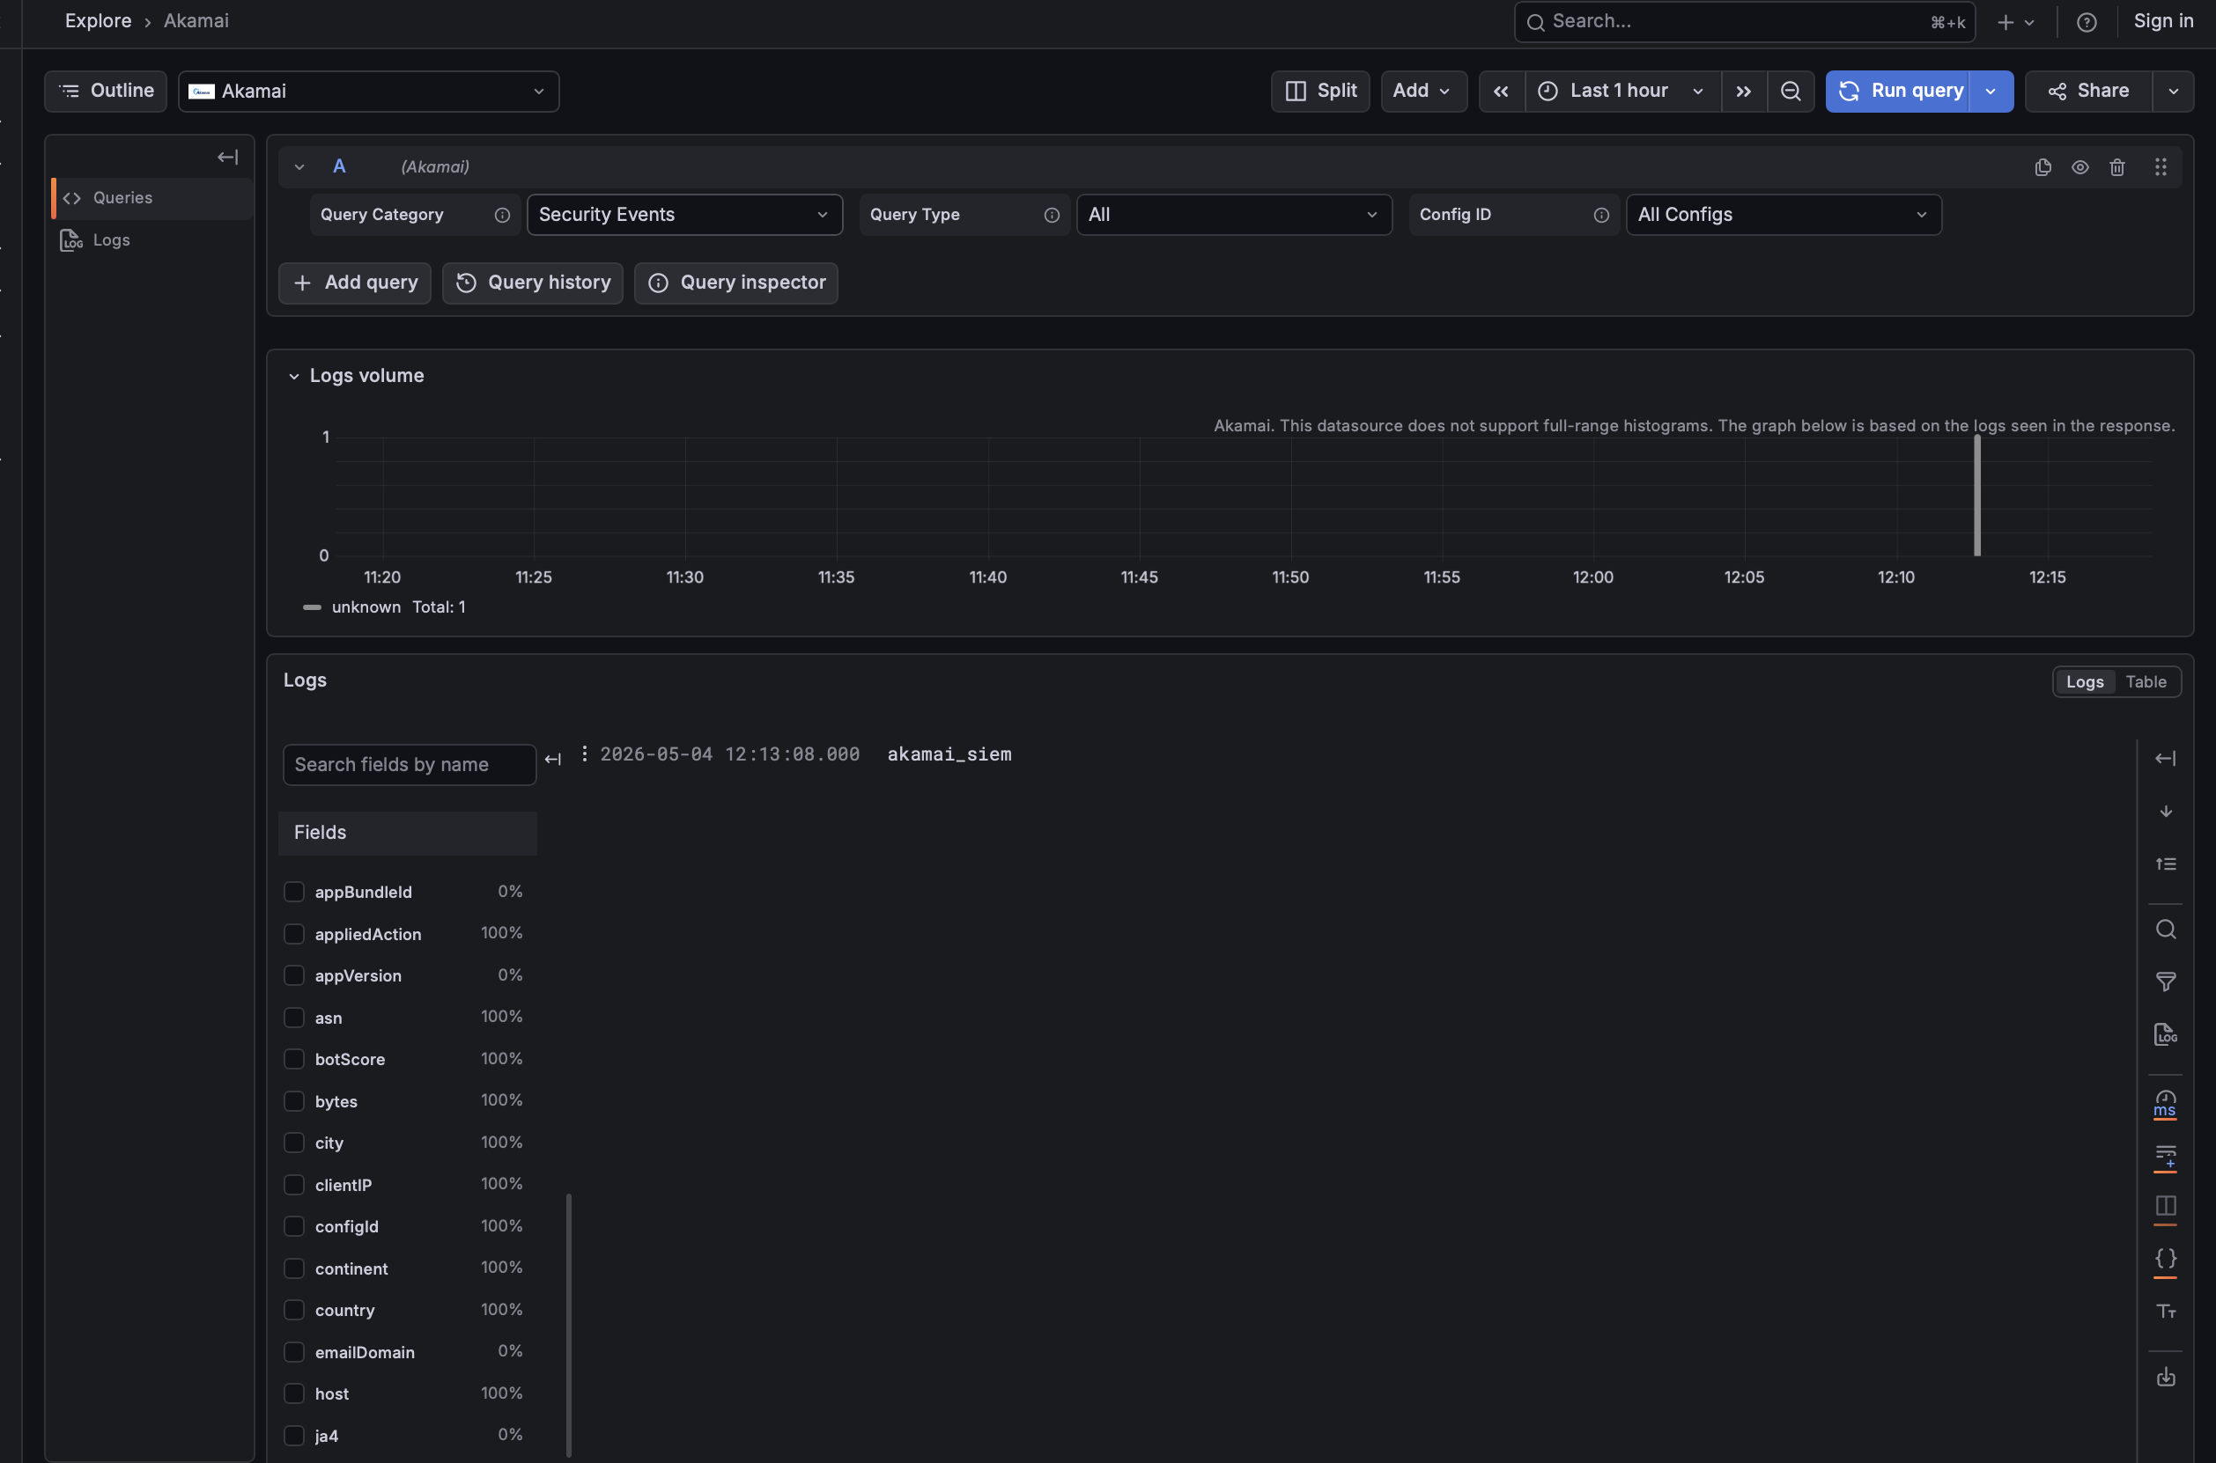Toggle prettify JSON braces icon

(x=2166, y=1261)
